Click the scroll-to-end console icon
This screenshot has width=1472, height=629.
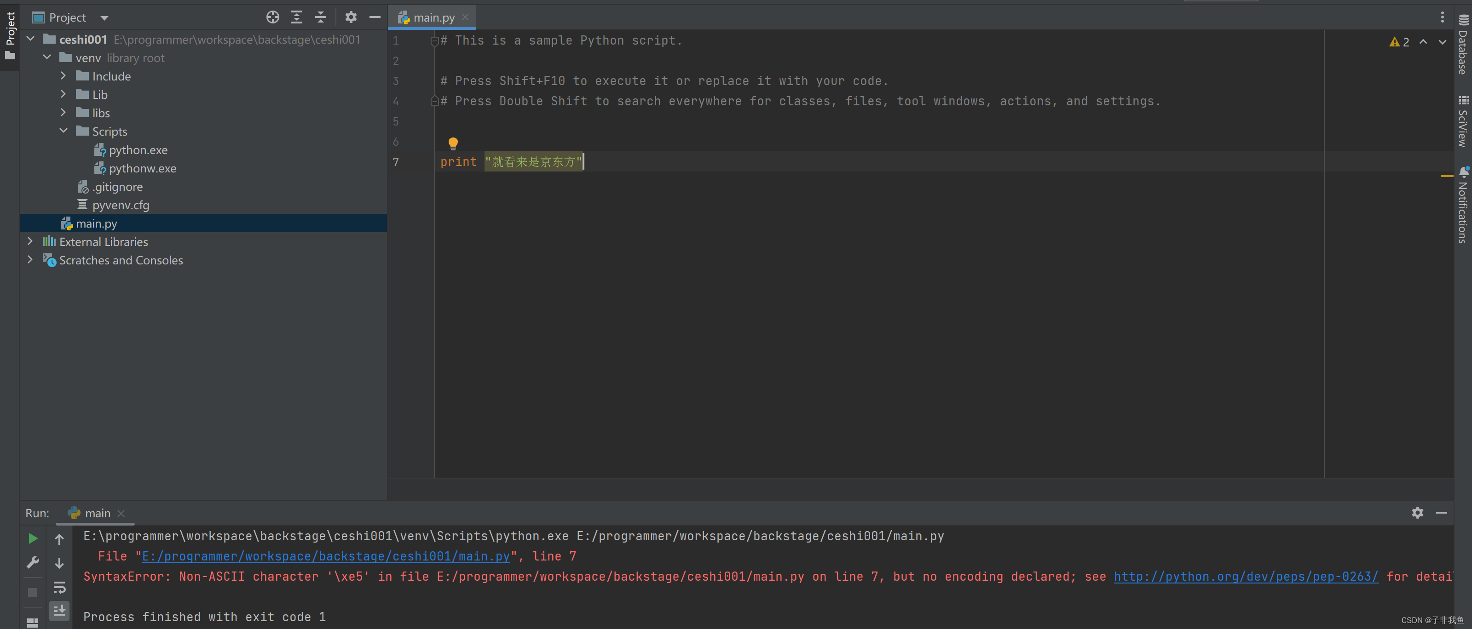tap(59, 610)
